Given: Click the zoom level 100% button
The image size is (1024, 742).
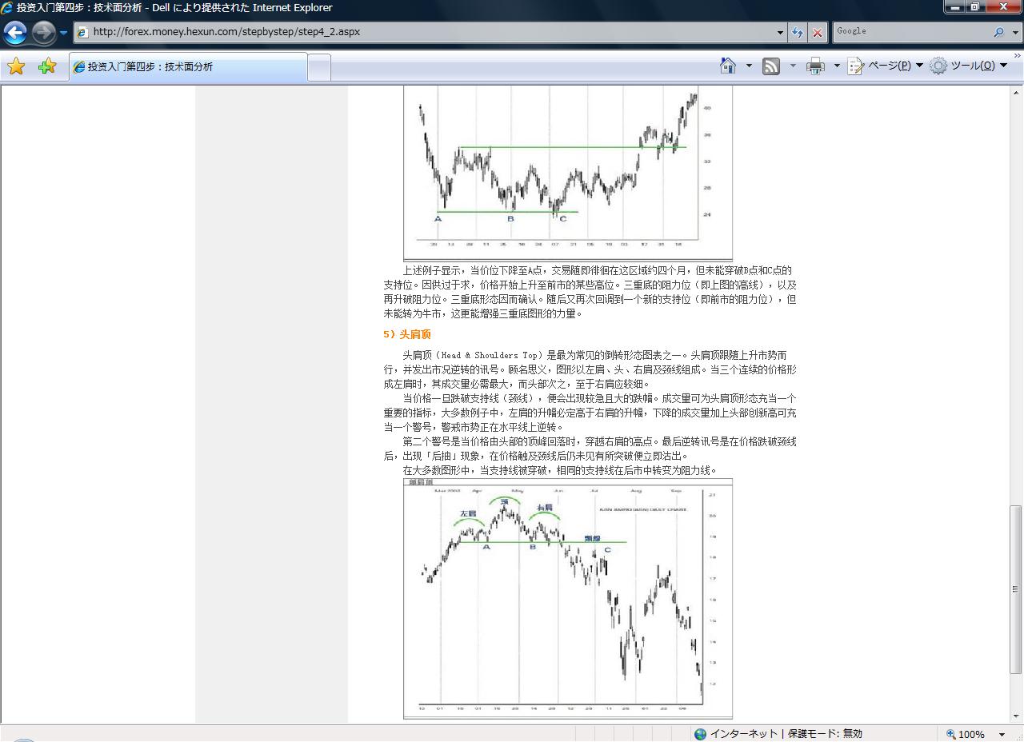Looking at the screenshot, I should pos(966,734).
